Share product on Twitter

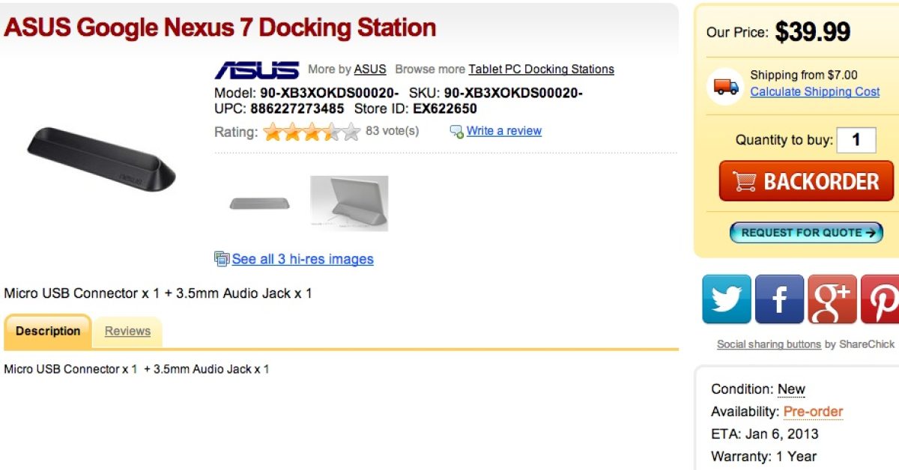[x=726, y=299]
